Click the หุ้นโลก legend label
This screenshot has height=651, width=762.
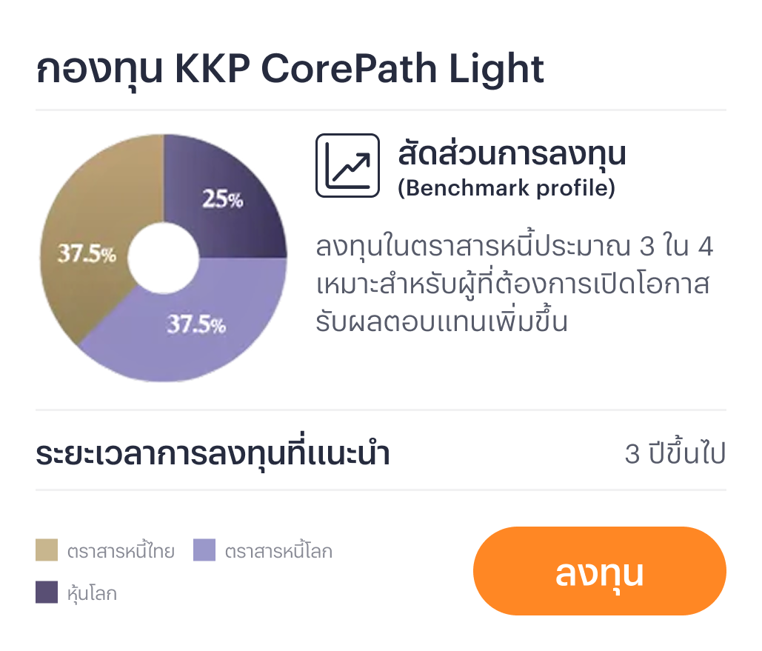(x=92, y=594)
